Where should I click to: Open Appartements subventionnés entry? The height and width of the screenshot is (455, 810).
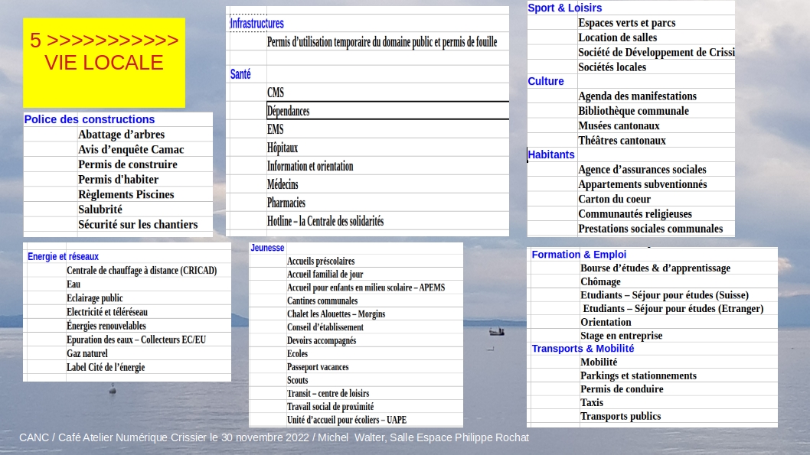tap(642, 184)
